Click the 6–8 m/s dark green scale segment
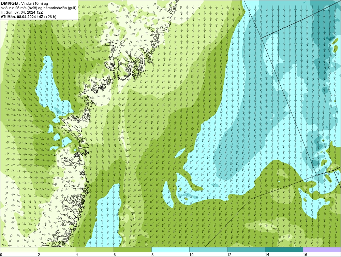 [x=133, y=249]
